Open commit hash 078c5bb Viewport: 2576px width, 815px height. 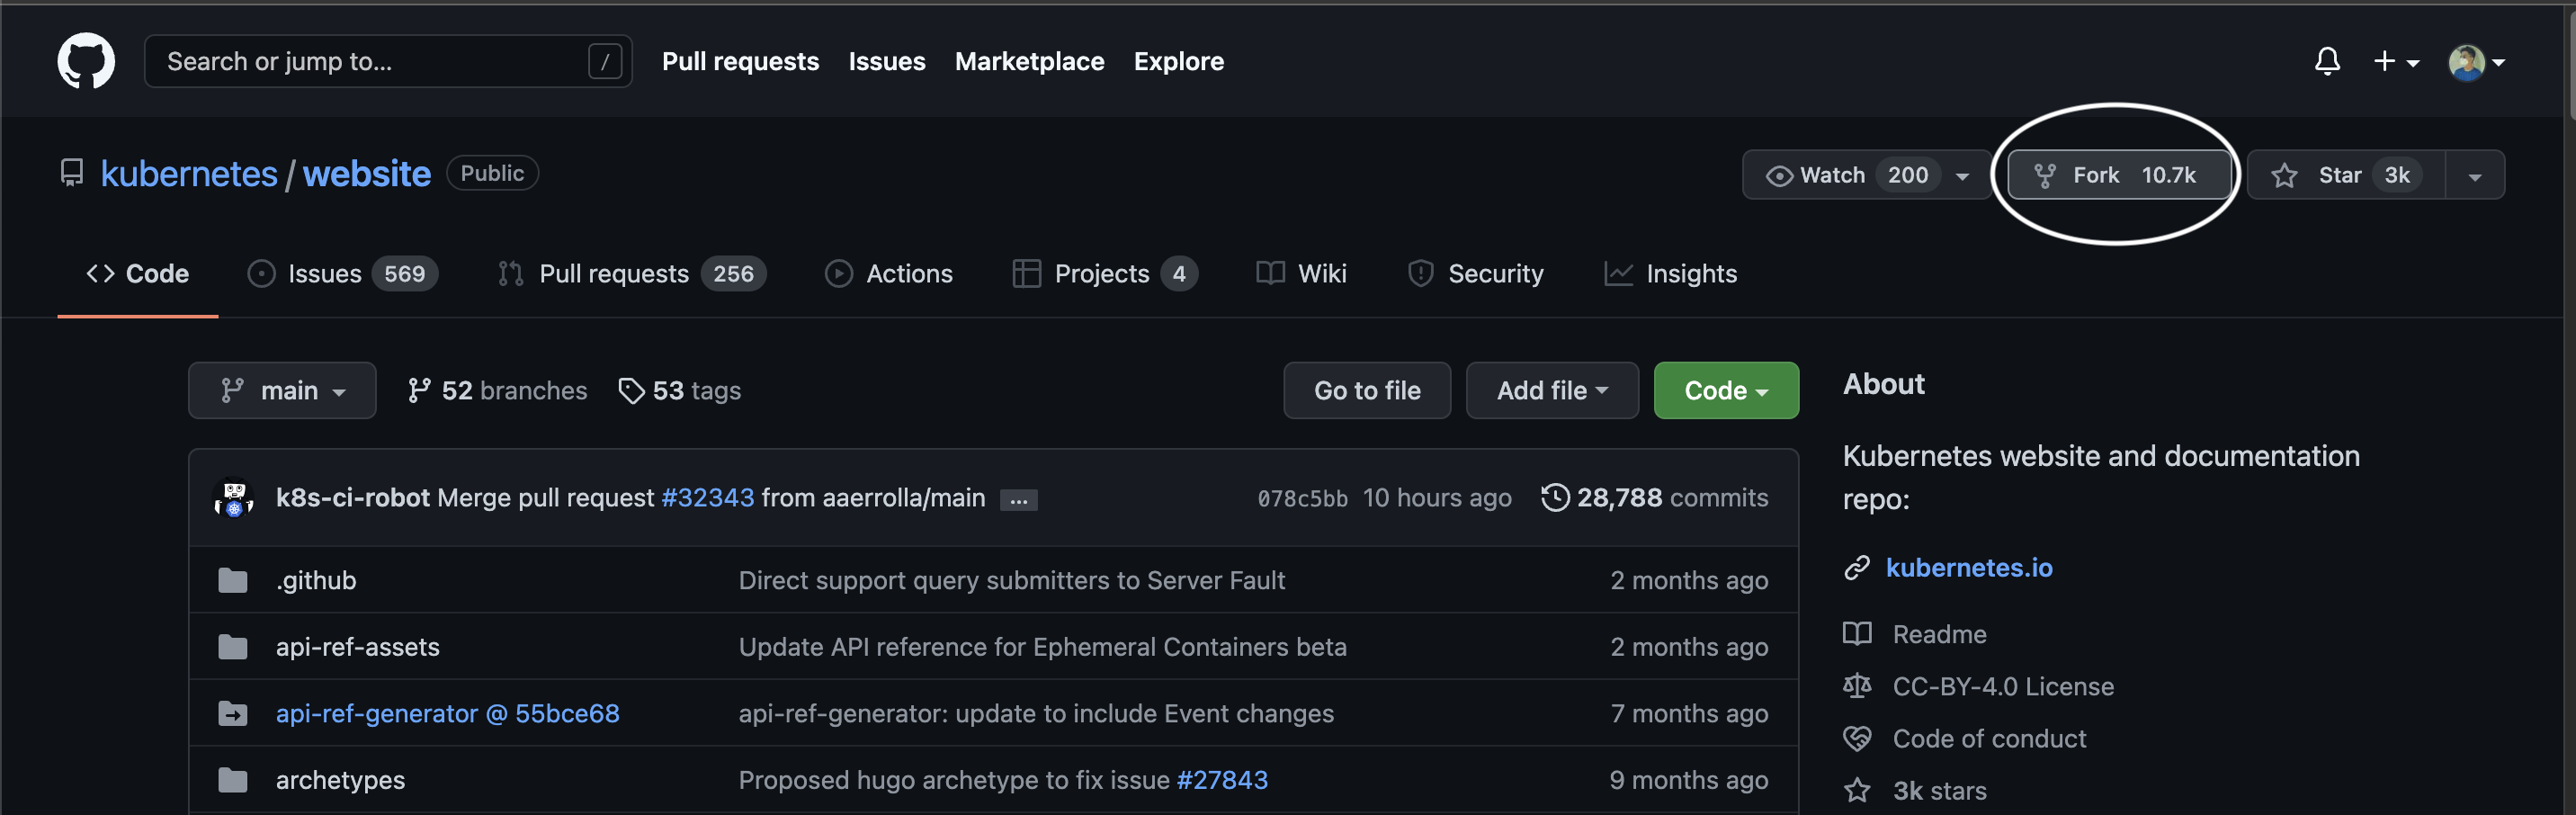(x=1302, y=498)
